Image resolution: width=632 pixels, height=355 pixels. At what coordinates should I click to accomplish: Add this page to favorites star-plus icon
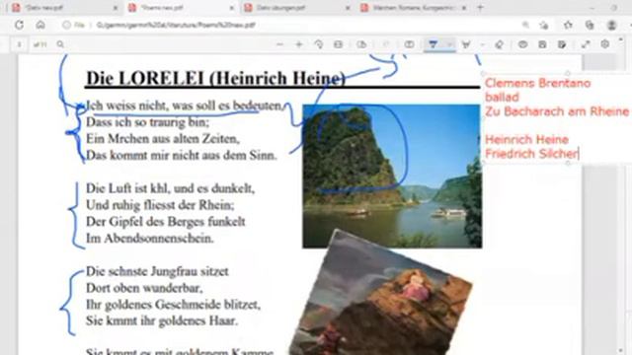[544, 25]
